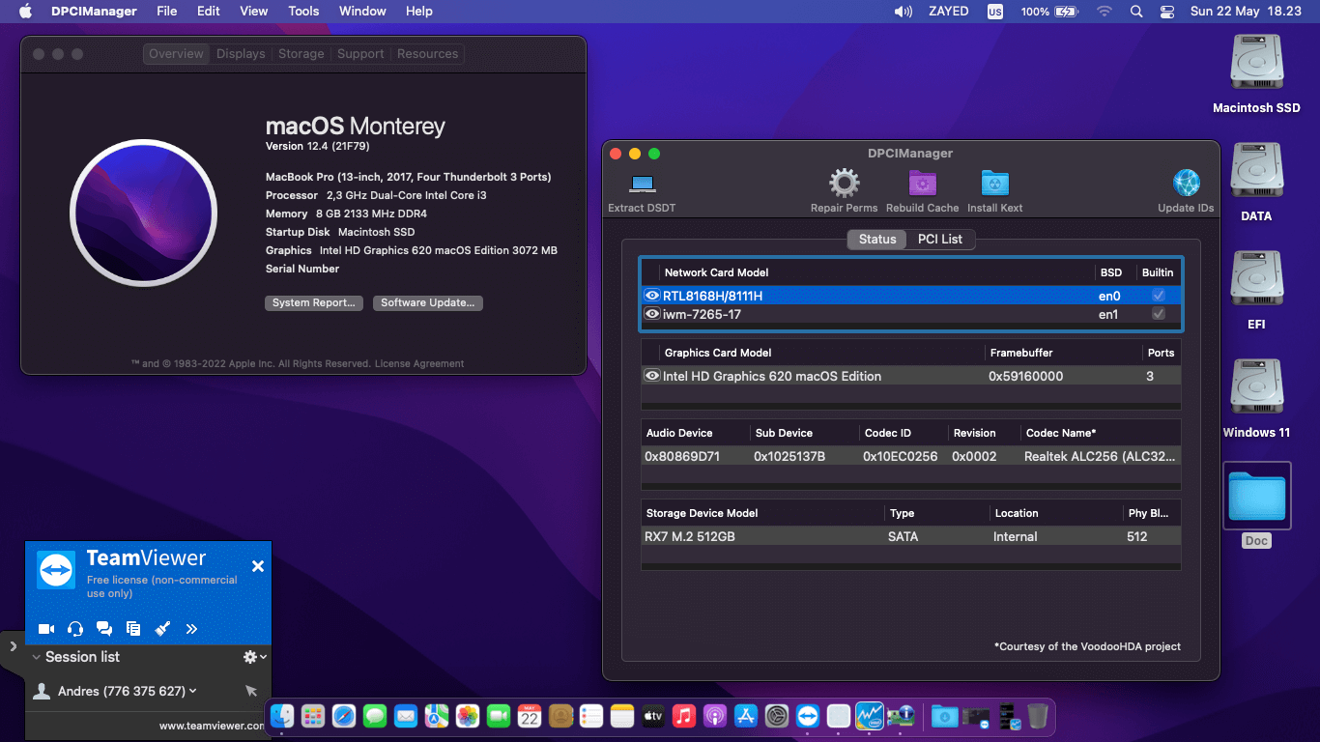Open the TeamViewer chat icon
Screen dimensions: 1320x742
pyautogui.click(x=104, y=629)
